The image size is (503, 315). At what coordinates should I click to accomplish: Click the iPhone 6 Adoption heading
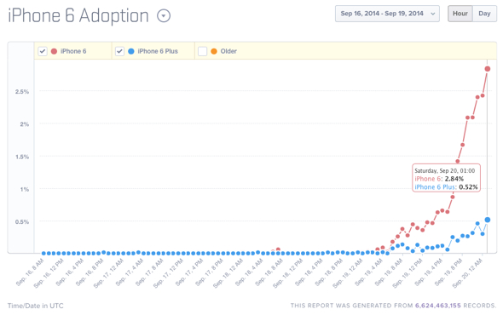78,15
